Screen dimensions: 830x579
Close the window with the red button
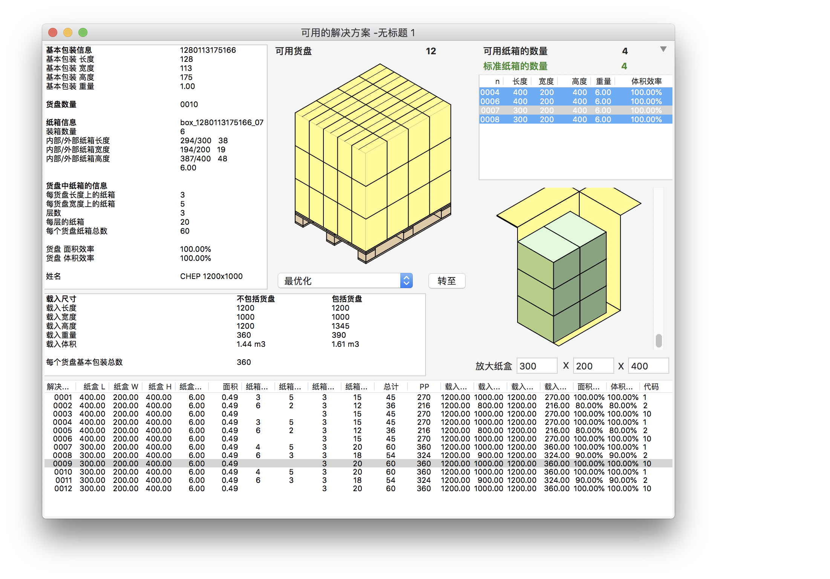53,33
